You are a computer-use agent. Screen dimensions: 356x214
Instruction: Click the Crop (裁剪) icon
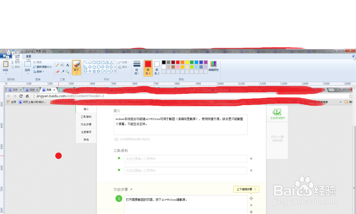pyautogui.click(x=34, y=62)
